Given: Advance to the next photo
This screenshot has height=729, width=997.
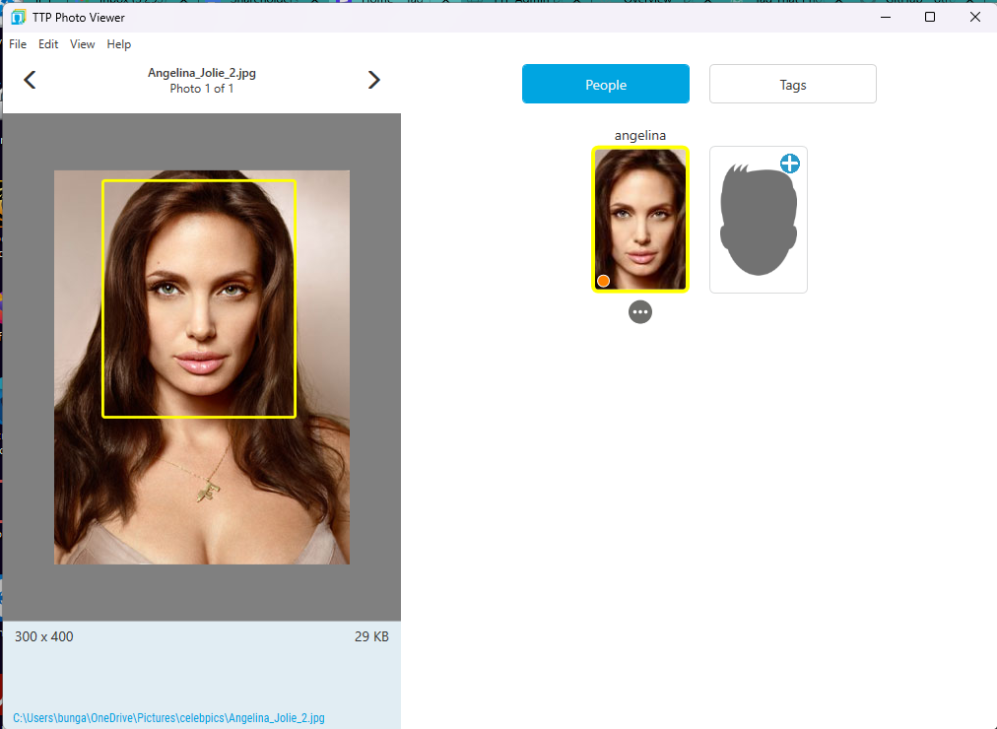Looking at the screenshot, I should (x=373, y=80).
